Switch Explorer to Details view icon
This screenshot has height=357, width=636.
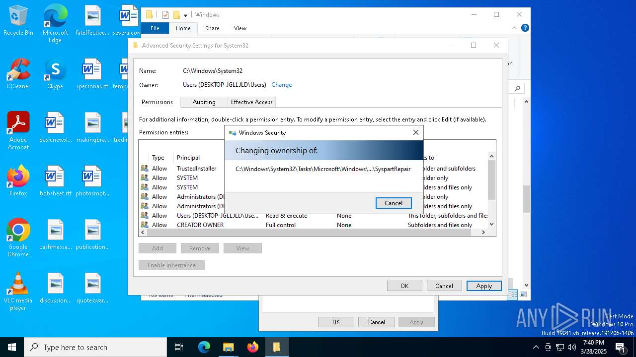click(x=513, y=295)
